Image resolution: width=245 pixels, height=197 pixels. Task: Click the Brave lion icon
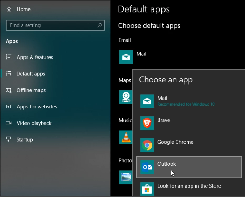click(147, 123)
